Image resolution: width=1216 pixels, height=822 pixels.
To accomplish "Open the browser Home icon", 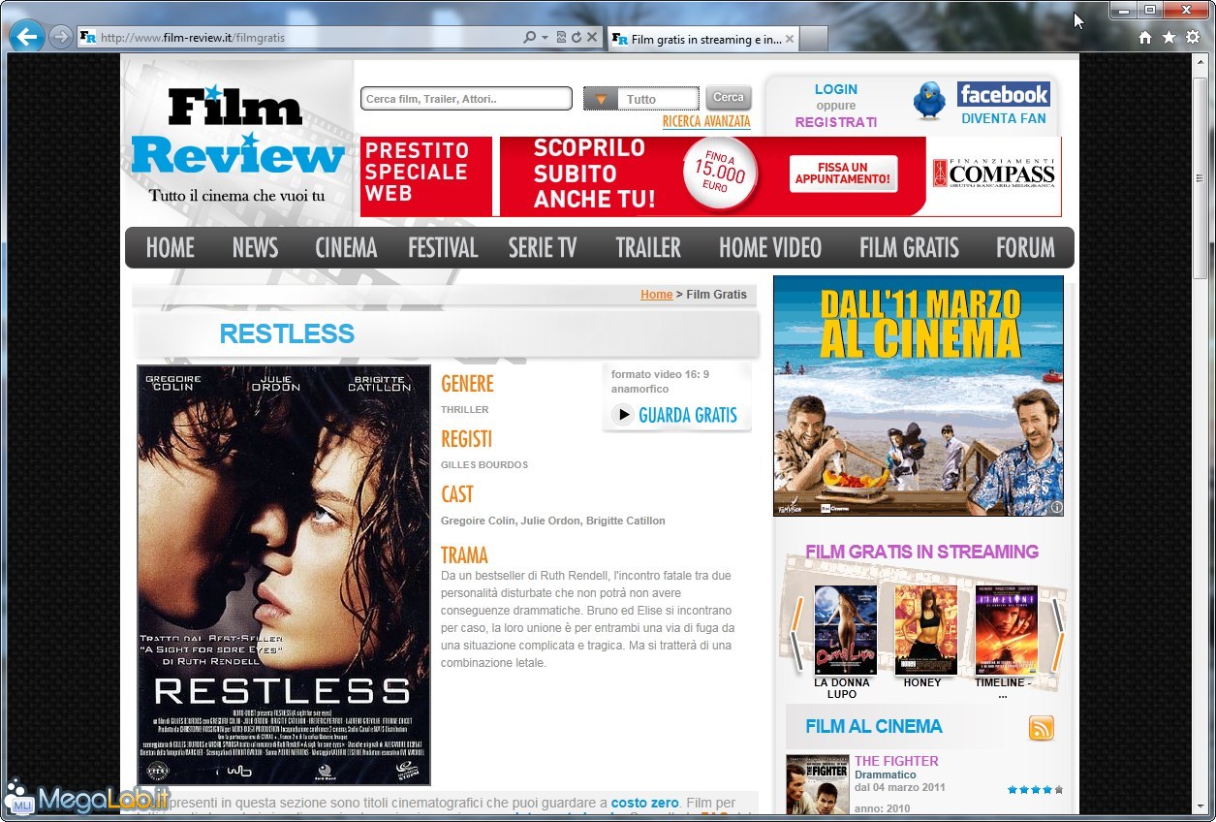I will point(1144,37).
